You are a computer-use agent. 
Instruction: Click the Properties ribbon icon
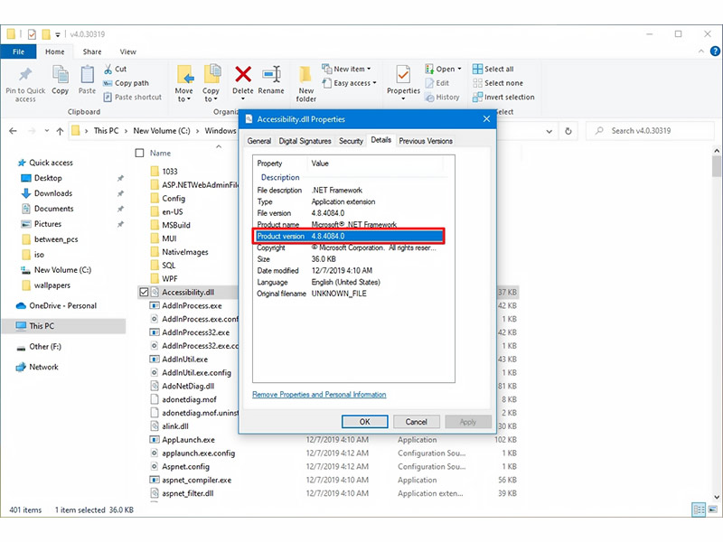[403, 74]
